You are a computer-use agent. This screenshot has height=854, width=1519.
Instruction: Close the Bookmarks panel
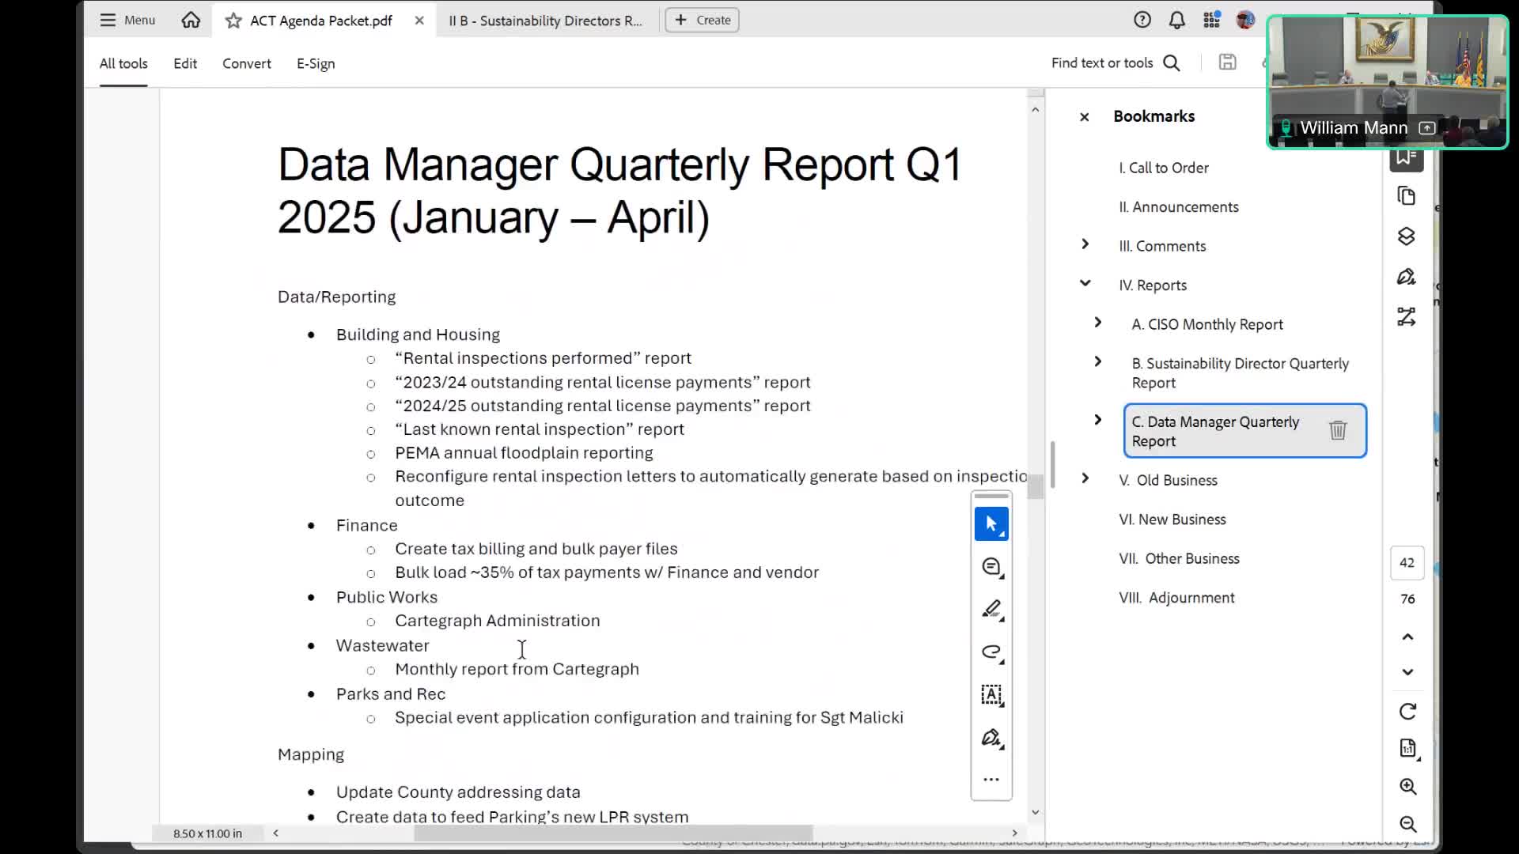click(x=1085, y=117)
